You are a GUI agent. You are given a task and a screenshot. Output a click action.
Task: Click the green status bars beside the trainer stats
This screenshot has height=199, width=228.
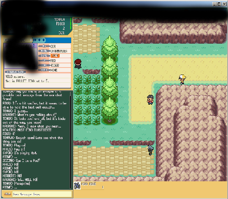(x=71, y=23)
